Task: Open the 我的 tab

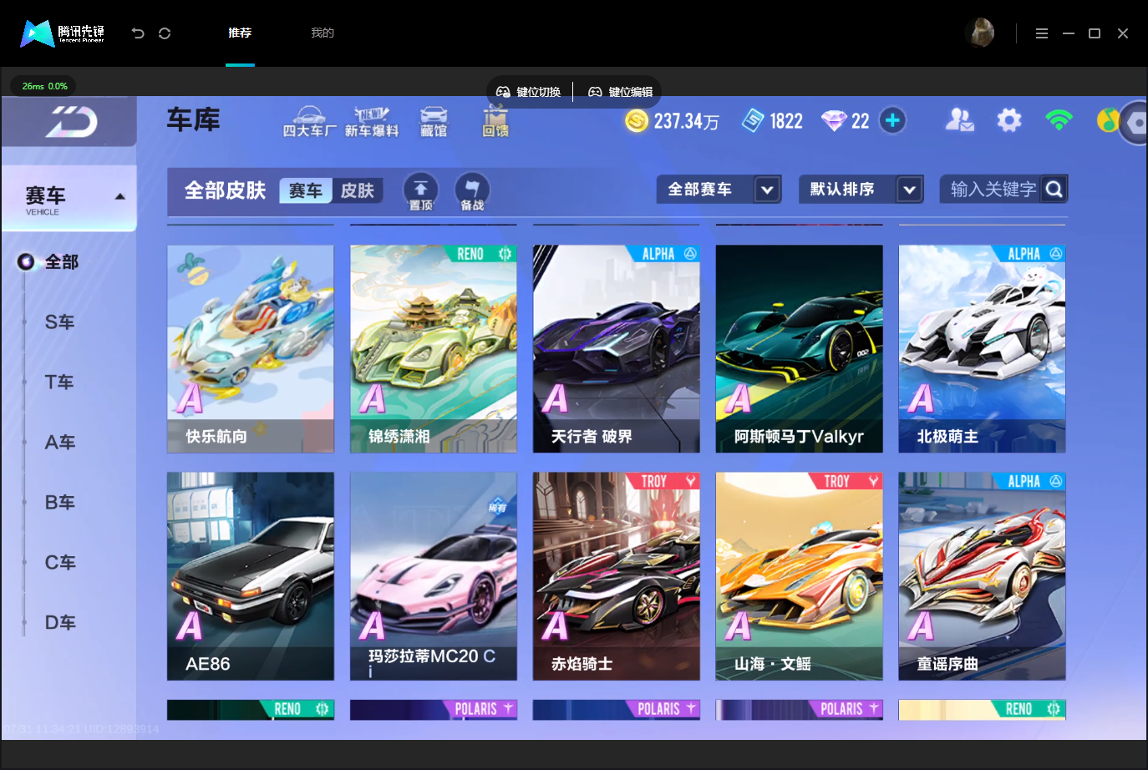Action: click(323, 33)
